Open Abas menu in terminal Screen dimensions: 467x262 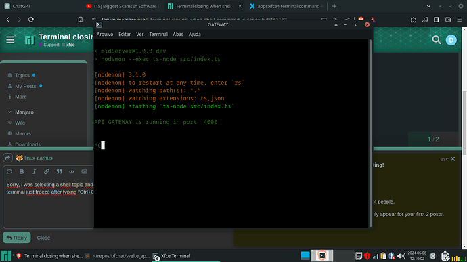178,35
